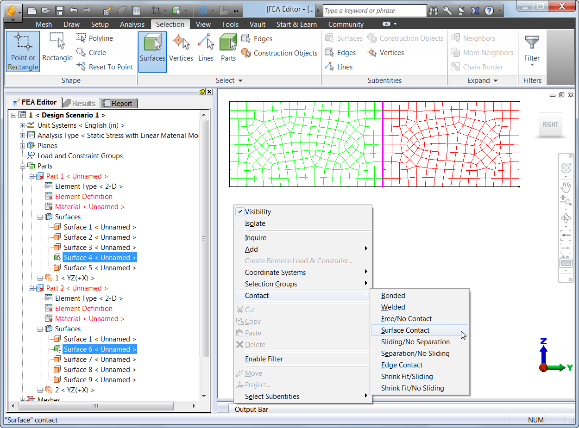This screenshot has height=428, width=579.
Task: Open the Add submenu
Action: pos(303,249)
